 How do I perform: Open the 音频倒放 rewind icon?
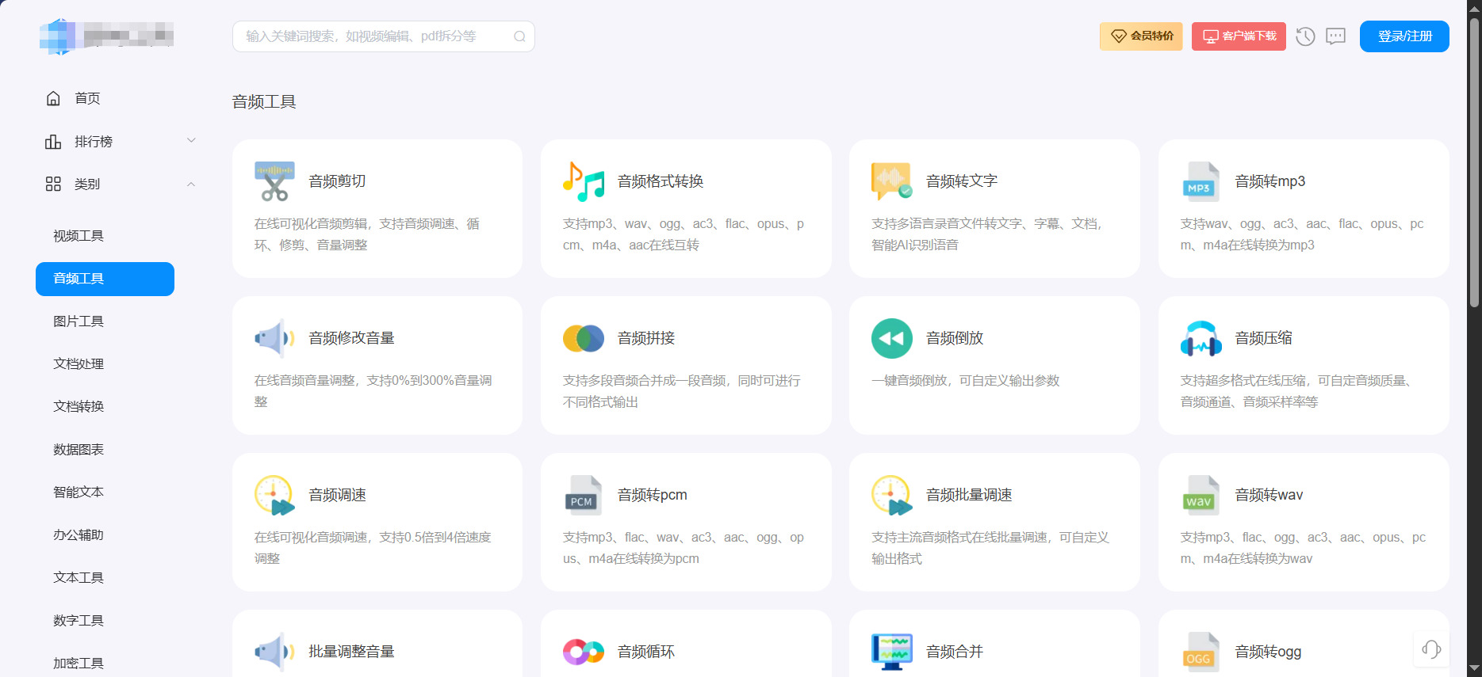coord(892,338)
